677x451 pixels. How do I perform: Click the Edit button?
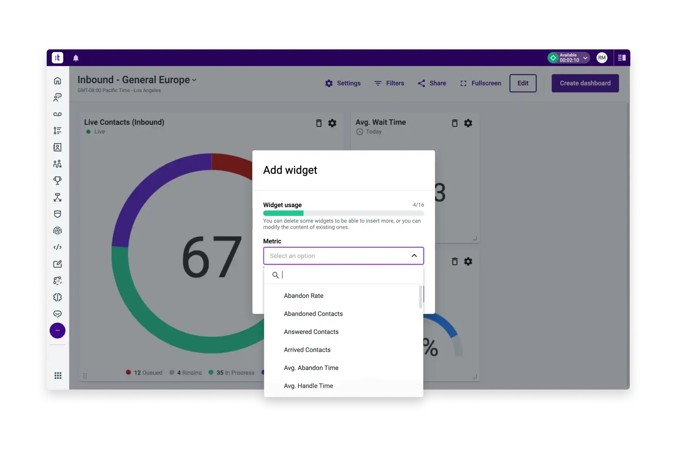click(523, 83)
